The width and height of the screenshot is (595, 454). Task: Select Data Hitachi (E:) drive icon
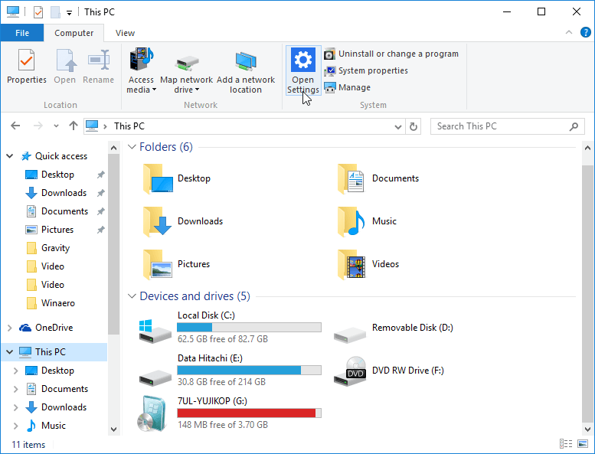[155, 377]
